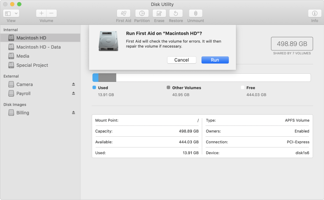Select the Payroll external disk name

click(x=23, y=93)
